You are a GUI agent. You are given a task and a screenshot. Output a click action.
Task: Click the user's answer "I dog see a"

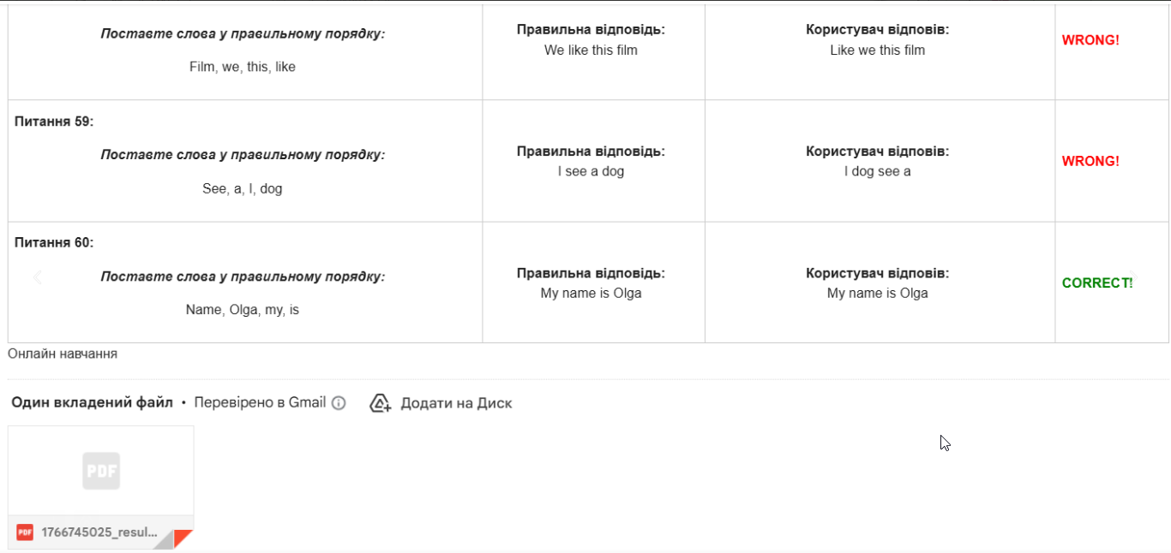pyautogui.click(x=877, y=172)
